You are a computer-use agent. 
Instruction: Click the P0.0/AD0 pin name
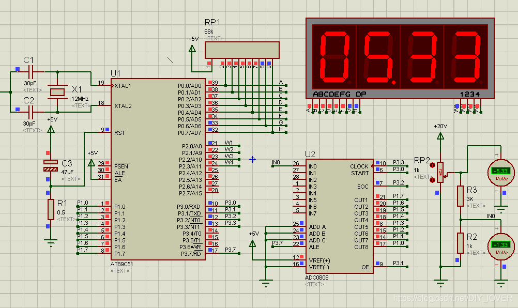click(x=189, y=86)
